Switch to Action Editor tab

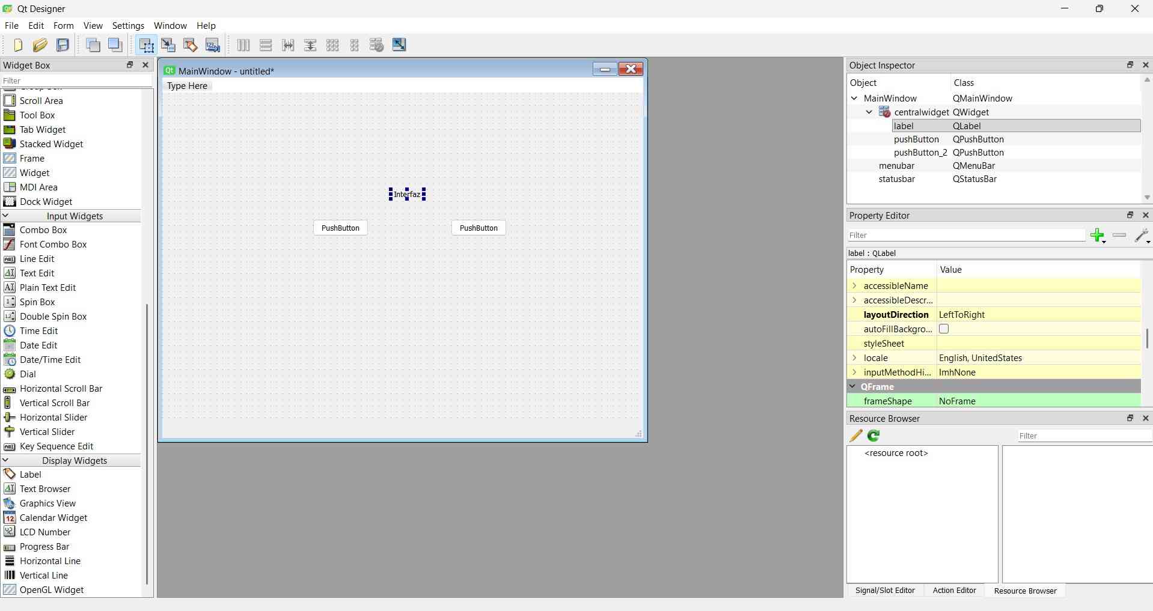click(x=954, y=591)
